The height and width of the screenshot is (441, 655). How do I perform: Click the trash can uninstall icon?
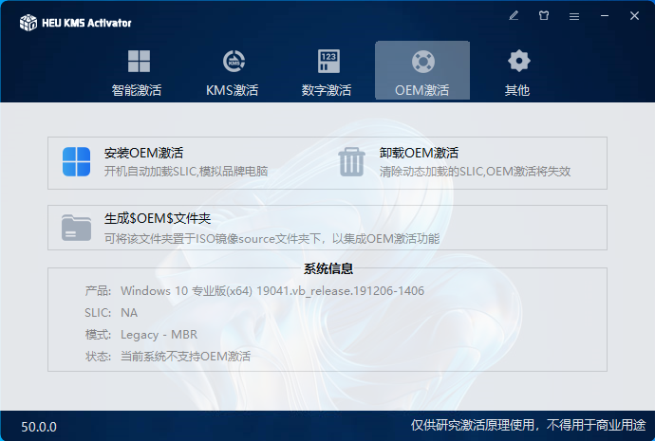coord(352,162)
